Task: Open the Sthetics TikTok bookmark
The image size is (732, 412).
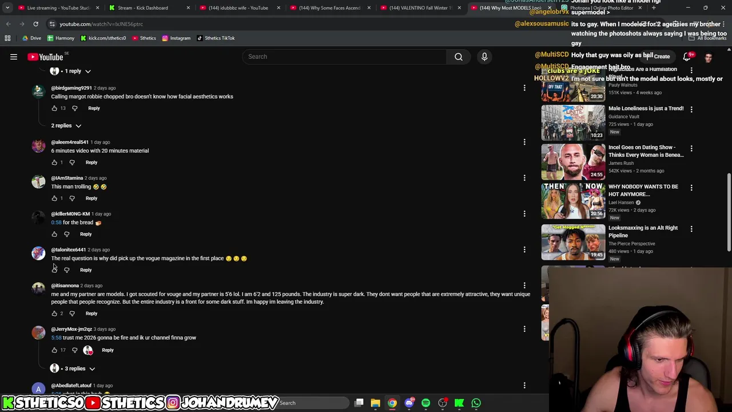Action: (x=216, y=38)
